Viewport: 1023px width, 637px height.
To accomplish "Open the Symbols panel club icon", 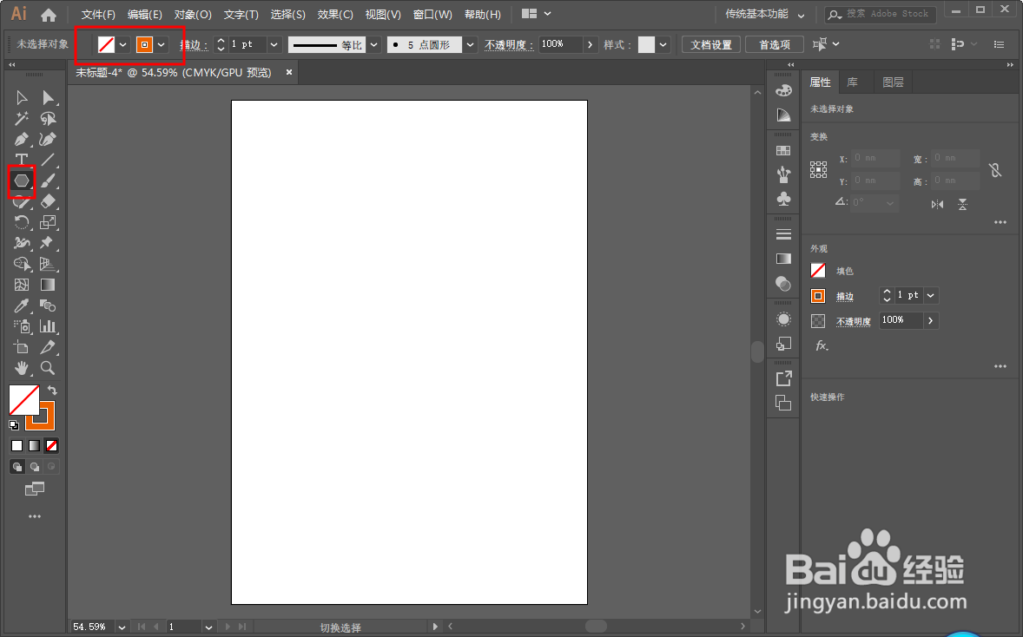I will point(783,198).
